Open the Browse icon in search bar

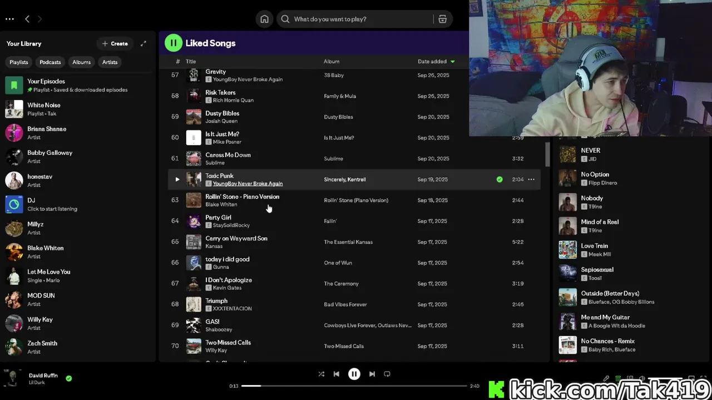[x=442, y=19]
